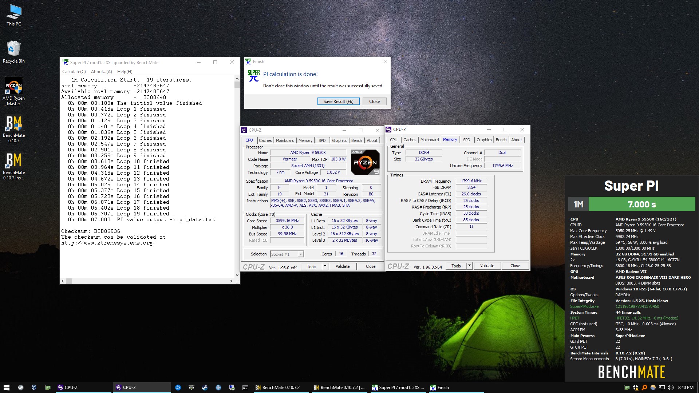
Task: Open the Socket #1 selection dropdown
Action: pyautogui.click(x=287, y=254)
